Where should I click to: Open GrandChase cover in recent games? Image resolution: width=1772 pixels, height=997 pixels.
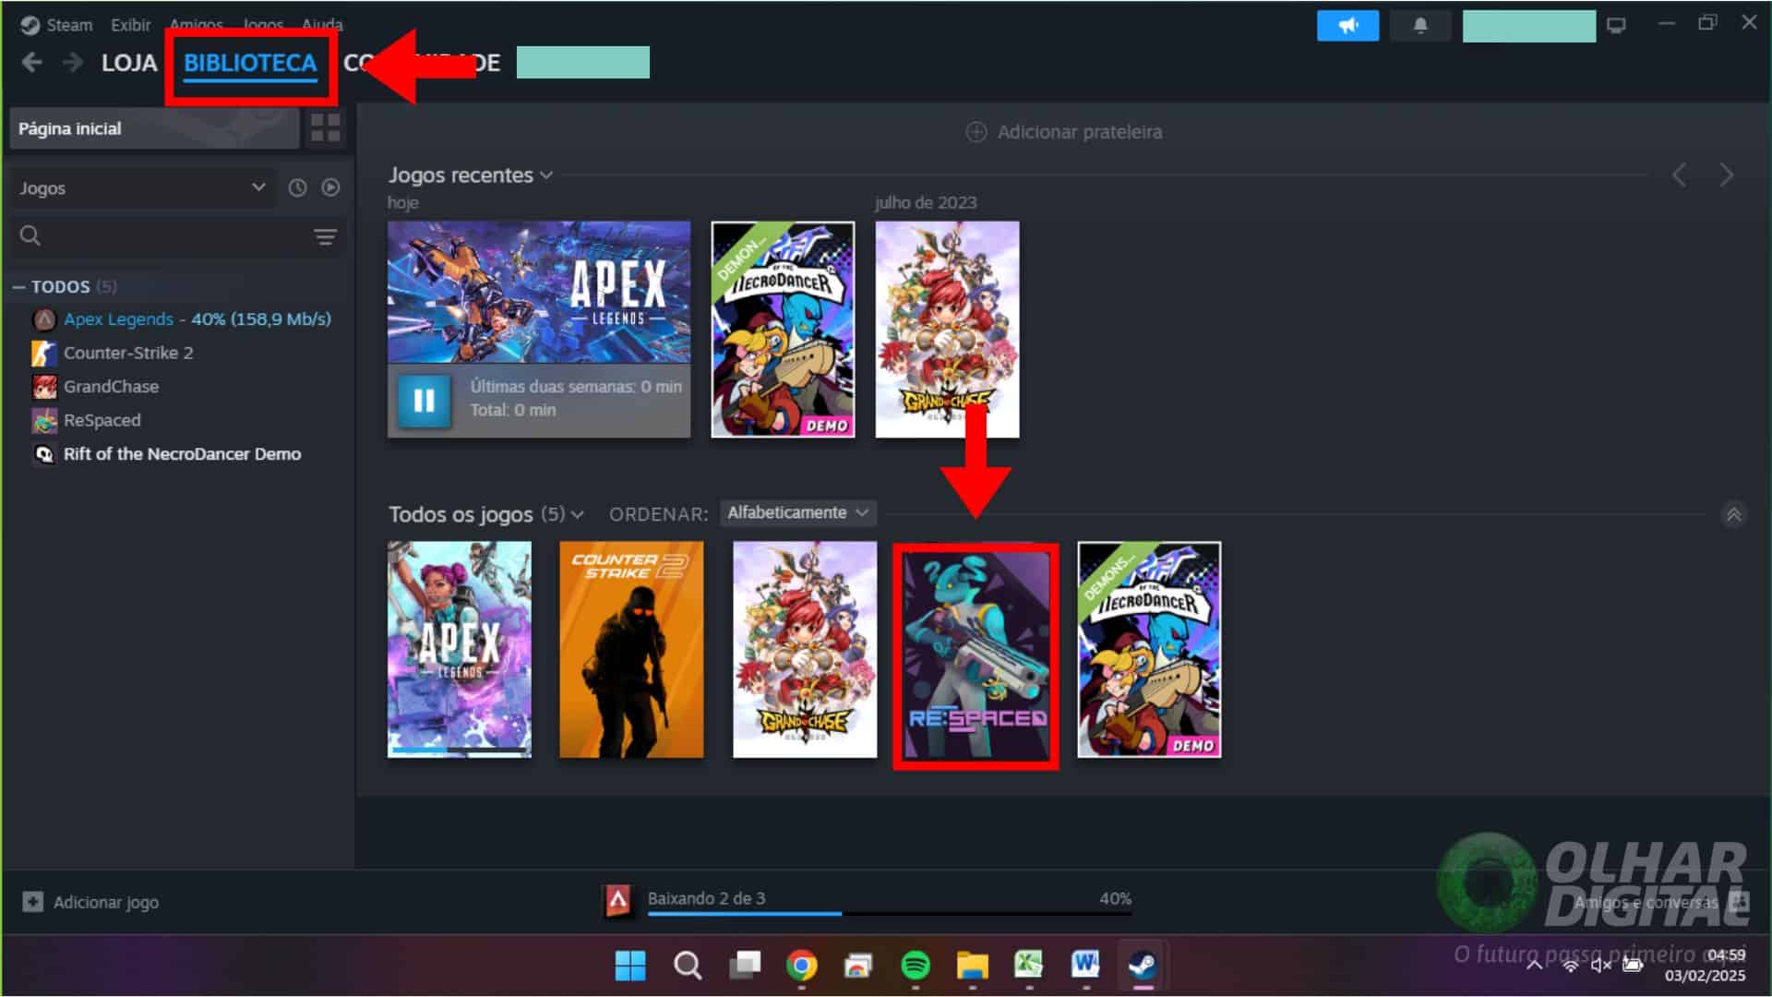point(947,329)
